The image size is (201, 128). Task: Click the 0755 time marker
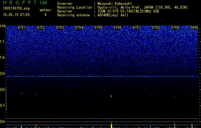pyautogui.click(x=98, y=28)
